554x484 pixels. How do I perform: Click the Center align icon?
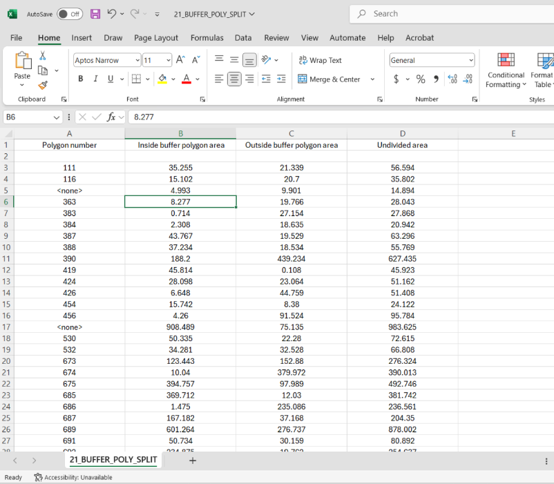point(234,79)
